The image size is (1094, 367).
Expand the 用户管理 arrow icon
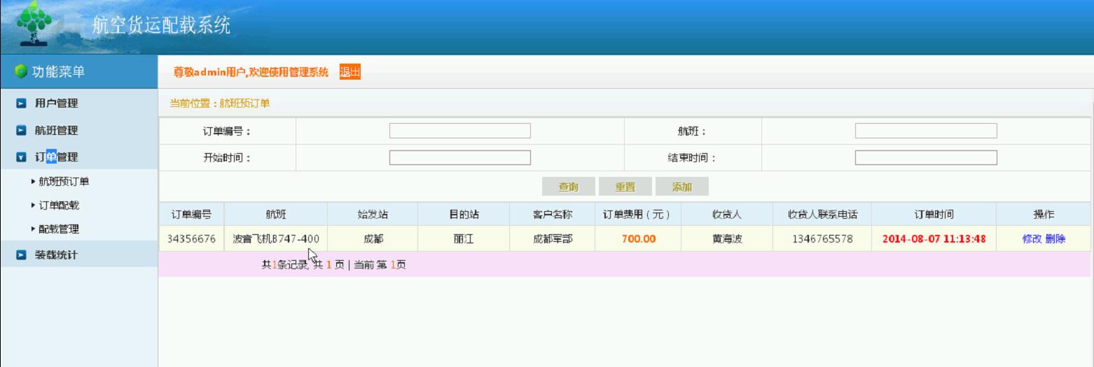coord(22,103)
